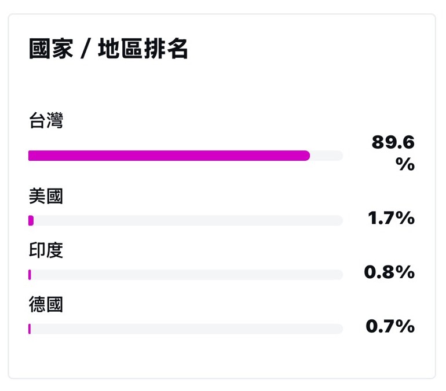
Task: Click the word 國家 in the heading
Action: tap(51, 49)
